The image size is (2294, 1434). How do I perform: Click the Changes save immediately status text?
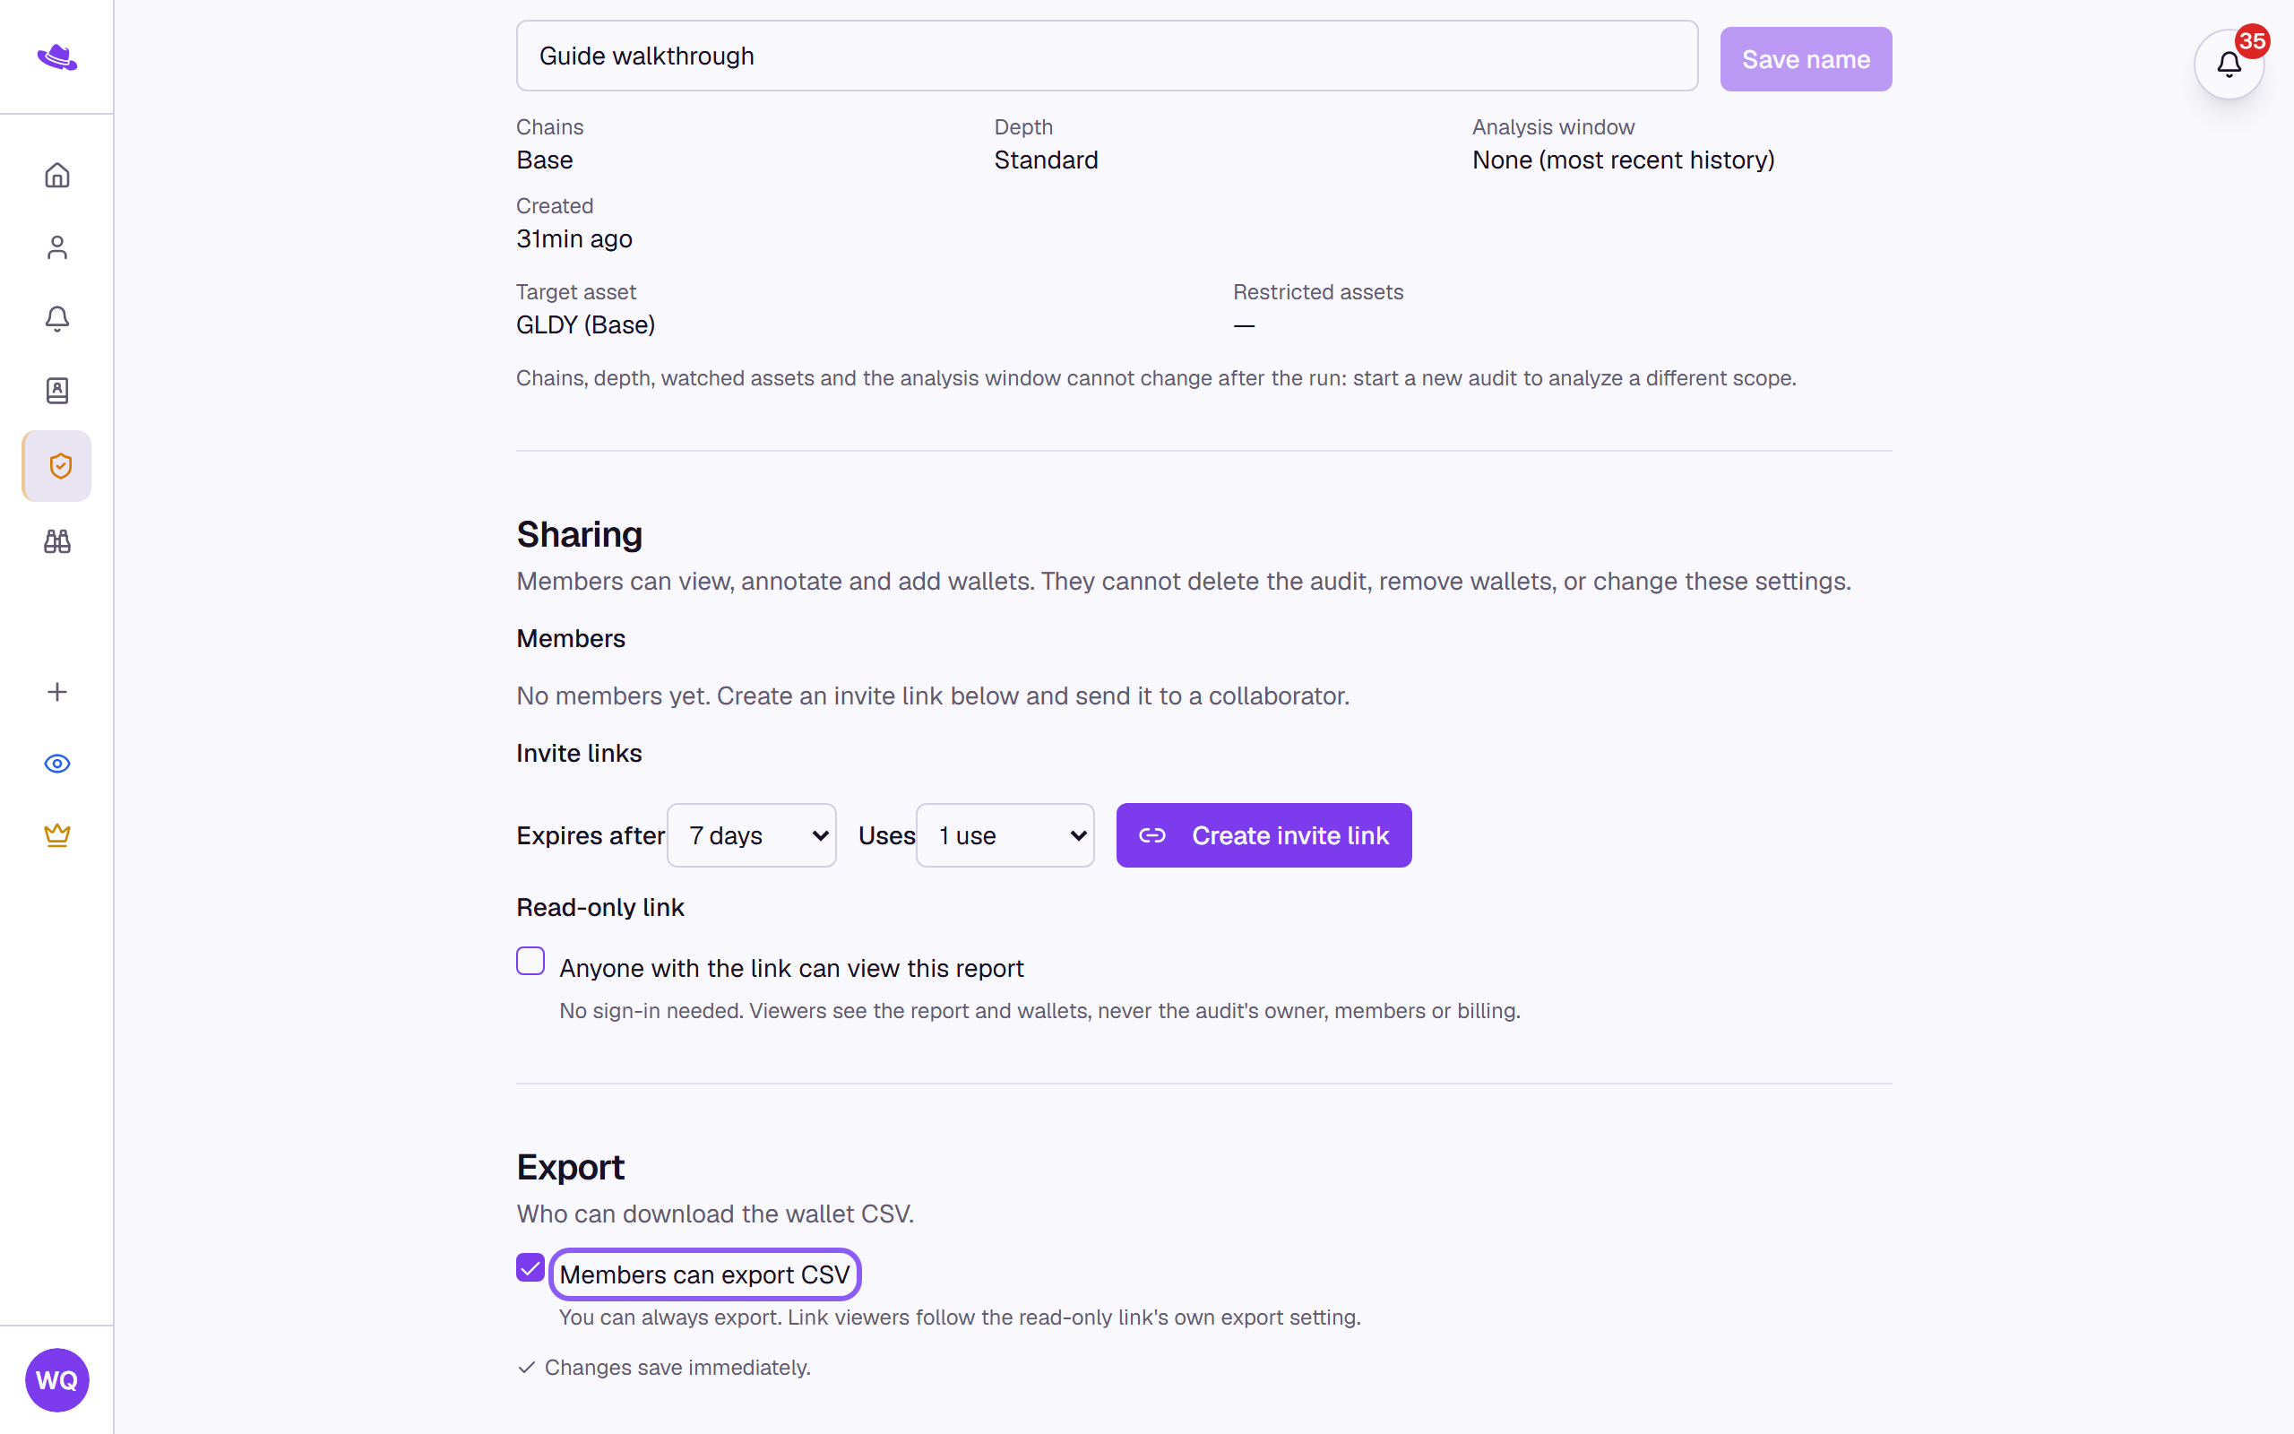677,1368
